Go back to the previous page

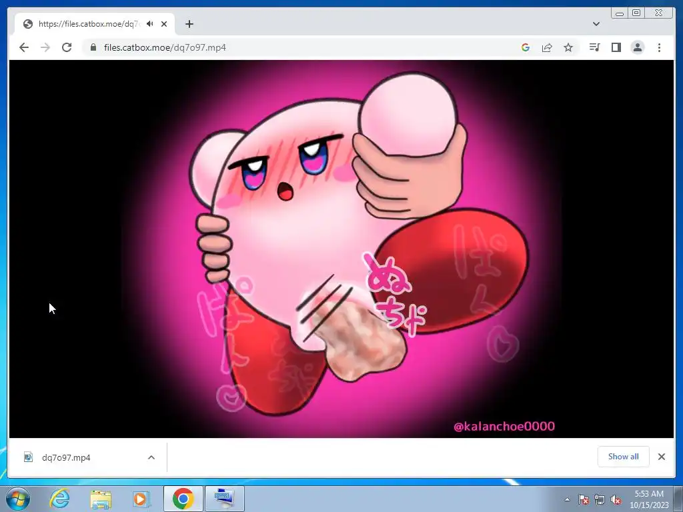point(24,47)
